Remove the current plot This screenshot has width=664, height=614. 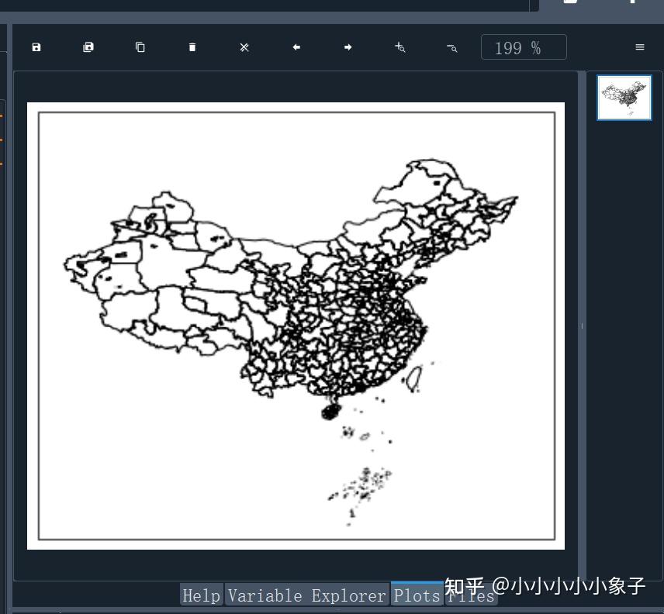pyautogui.click(x=192, y=47)
